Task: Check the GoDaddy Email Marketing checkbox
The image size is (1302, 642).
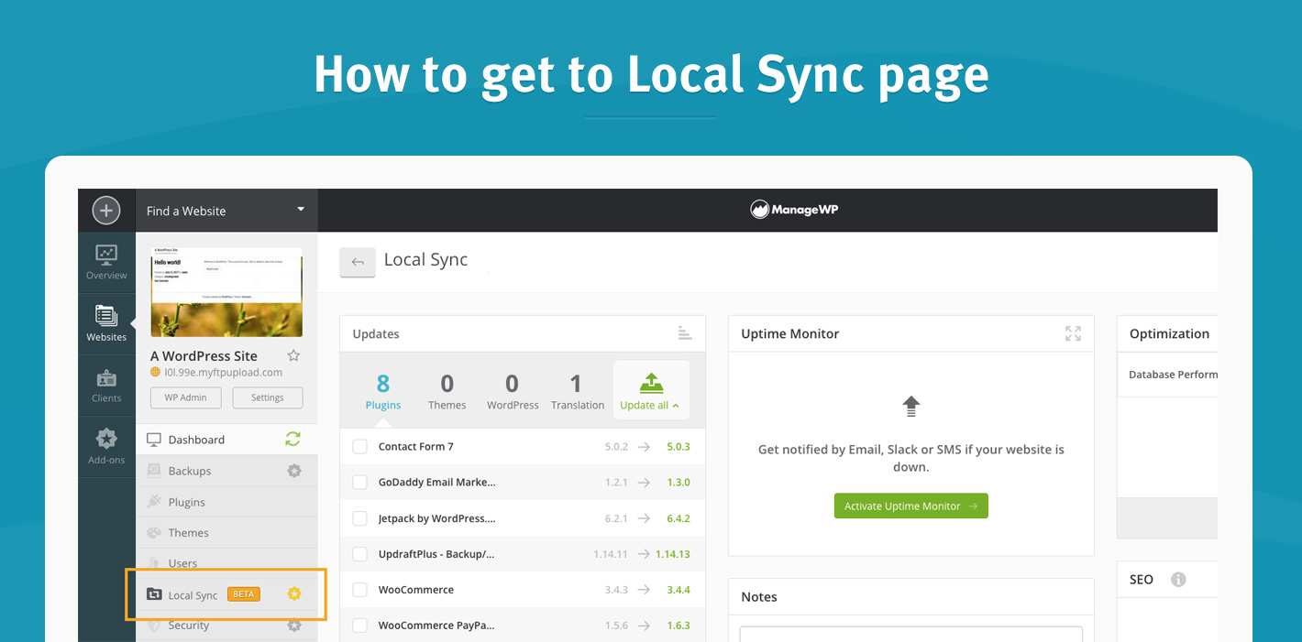Action: [360, 482]
